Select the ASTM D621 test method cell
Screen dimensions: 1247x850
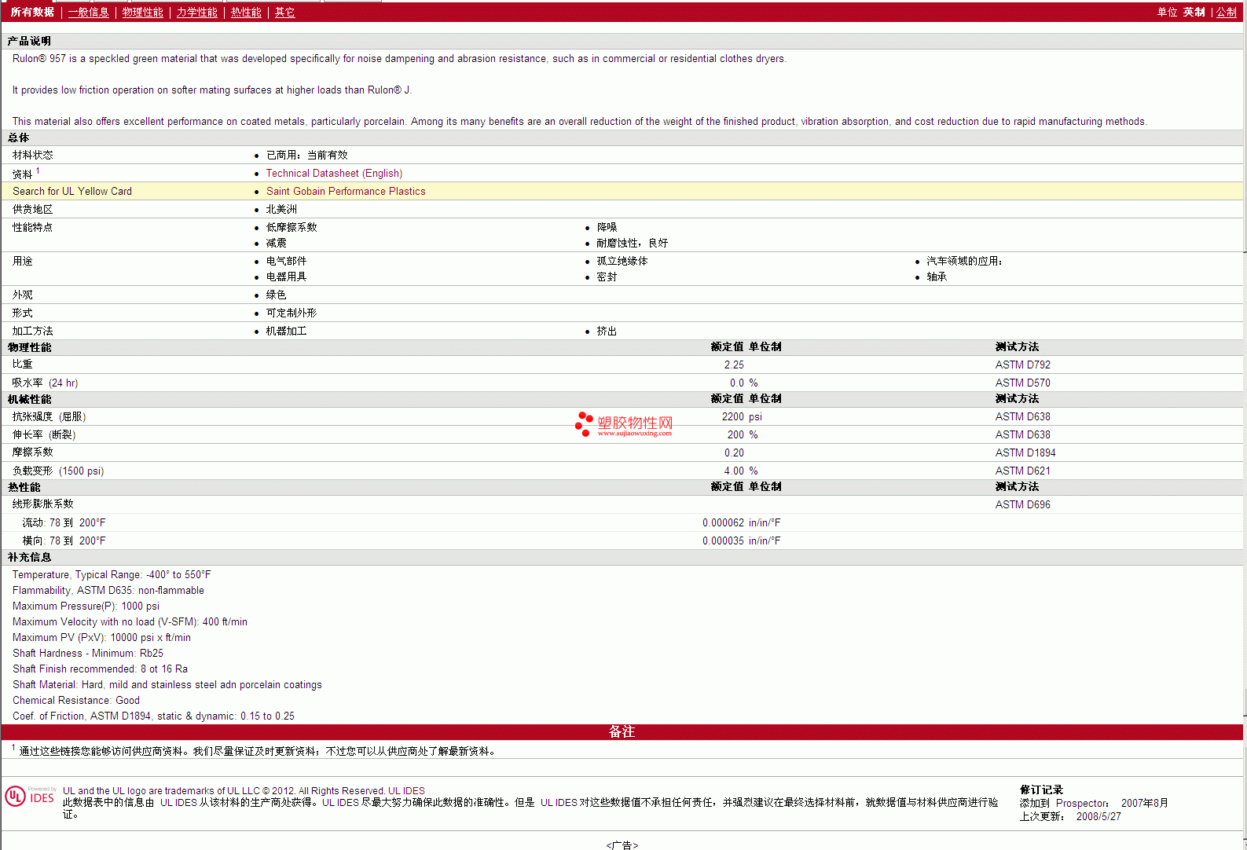(x=1022, y=471)
